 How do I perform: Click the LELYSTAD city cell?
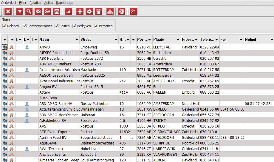coord(167,47)
